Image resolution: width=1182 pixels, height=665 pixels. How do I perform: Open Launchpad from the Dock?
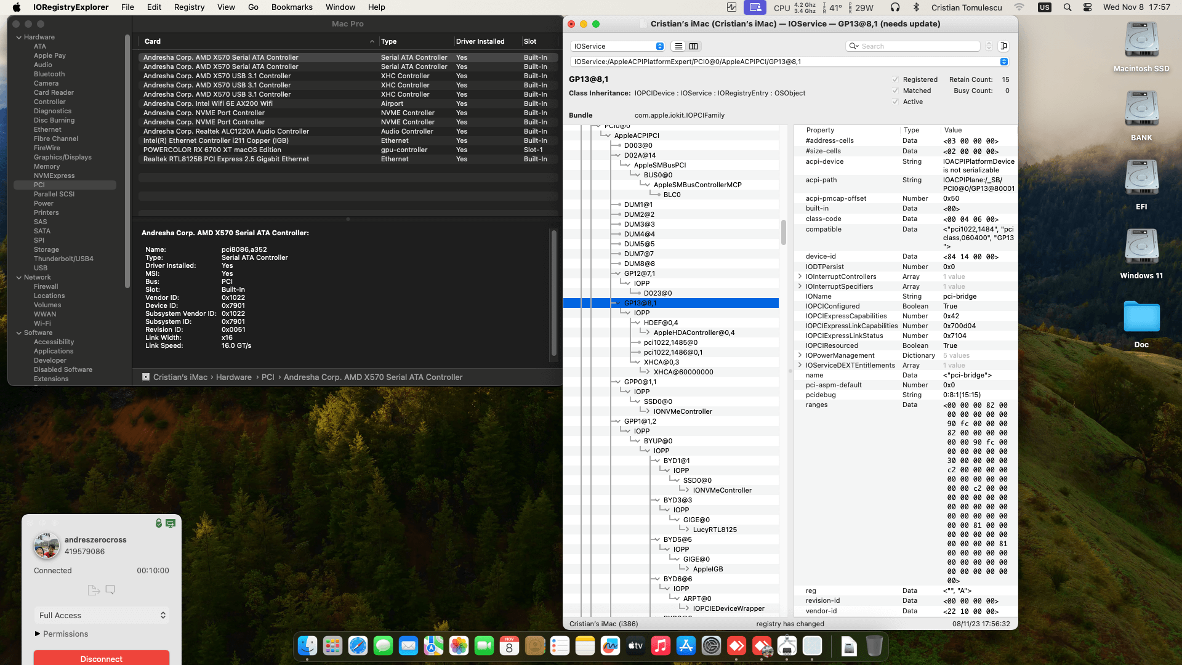point(332,645)
